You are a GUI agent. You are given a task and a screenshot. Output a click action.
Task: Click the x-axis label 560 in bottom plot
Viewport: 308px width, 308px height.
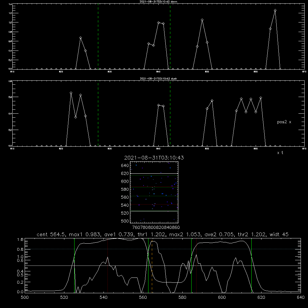[143, 298]
